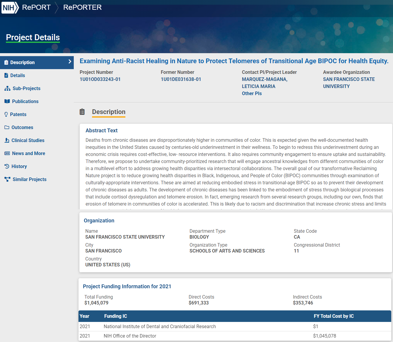Image resolution: width=393 pixels, height=342 pixels.
Task: Navigate to RePORTER home in header
Action: pos(82,7)
